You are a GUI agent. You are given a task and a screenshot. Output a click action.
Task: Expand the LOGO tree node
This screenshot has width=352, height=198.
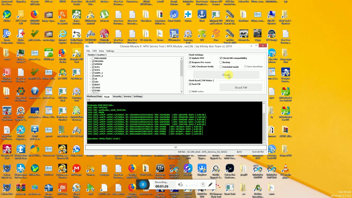(90, 87)
